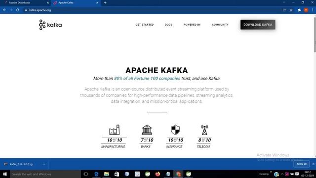Close the Apache Kafka tab
The image size is (316, 178).
(x=97, y=3)
